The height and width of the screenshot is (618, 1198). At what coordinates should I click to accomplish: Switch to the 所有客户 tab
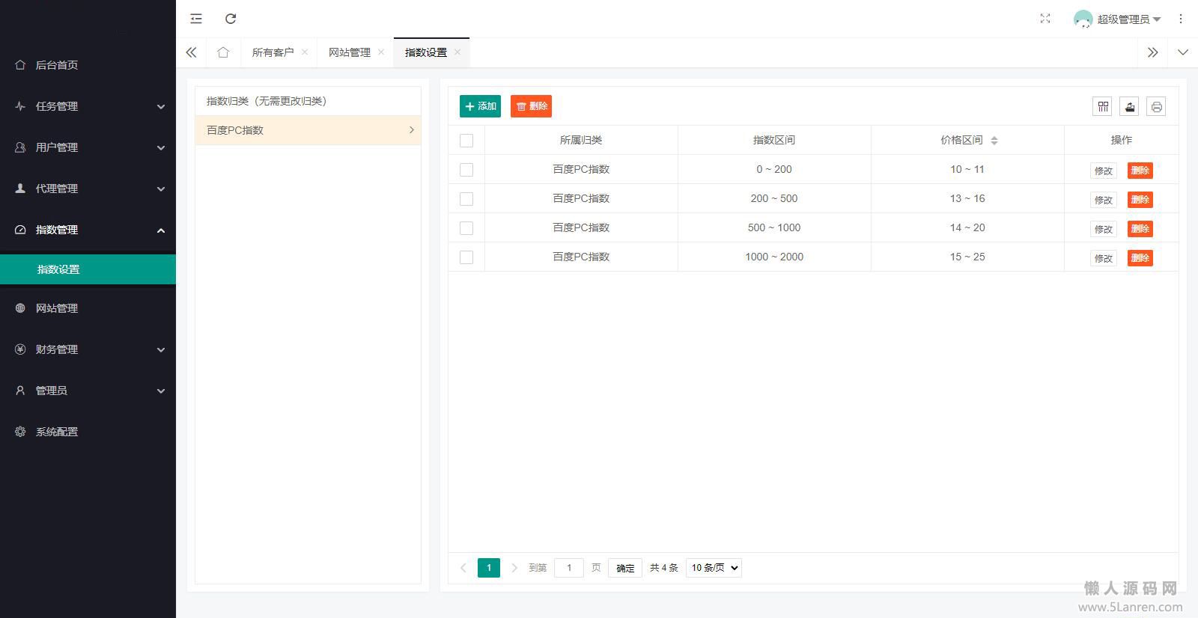273,52
